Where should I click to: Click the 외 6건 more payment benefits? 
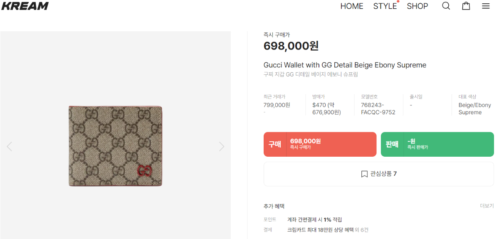tap(361, 229)
